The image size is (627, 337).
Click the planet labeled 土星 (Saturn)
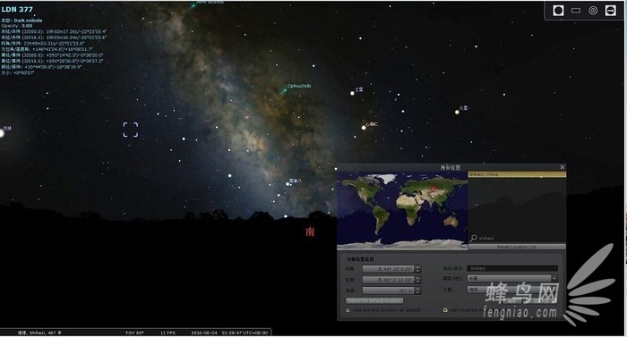point(352,93)
